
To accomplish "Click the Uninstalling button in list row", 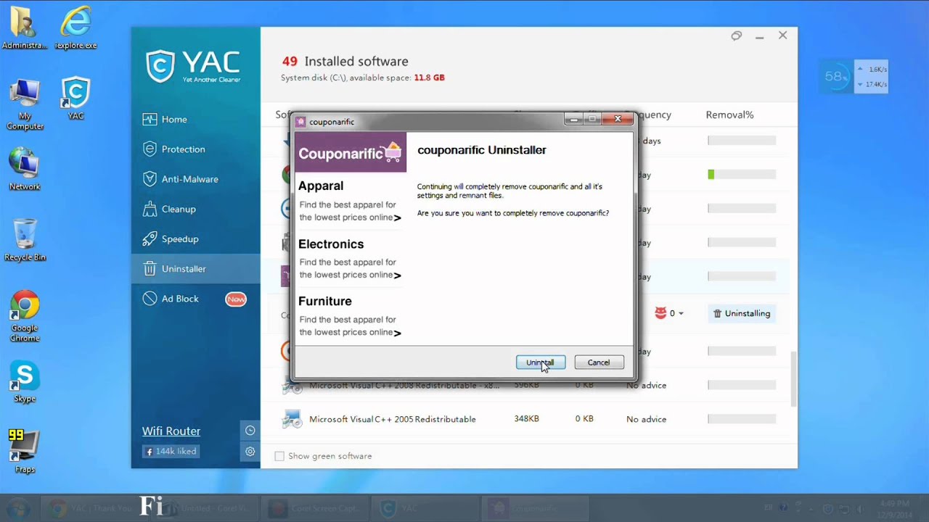I will (741, 313).
